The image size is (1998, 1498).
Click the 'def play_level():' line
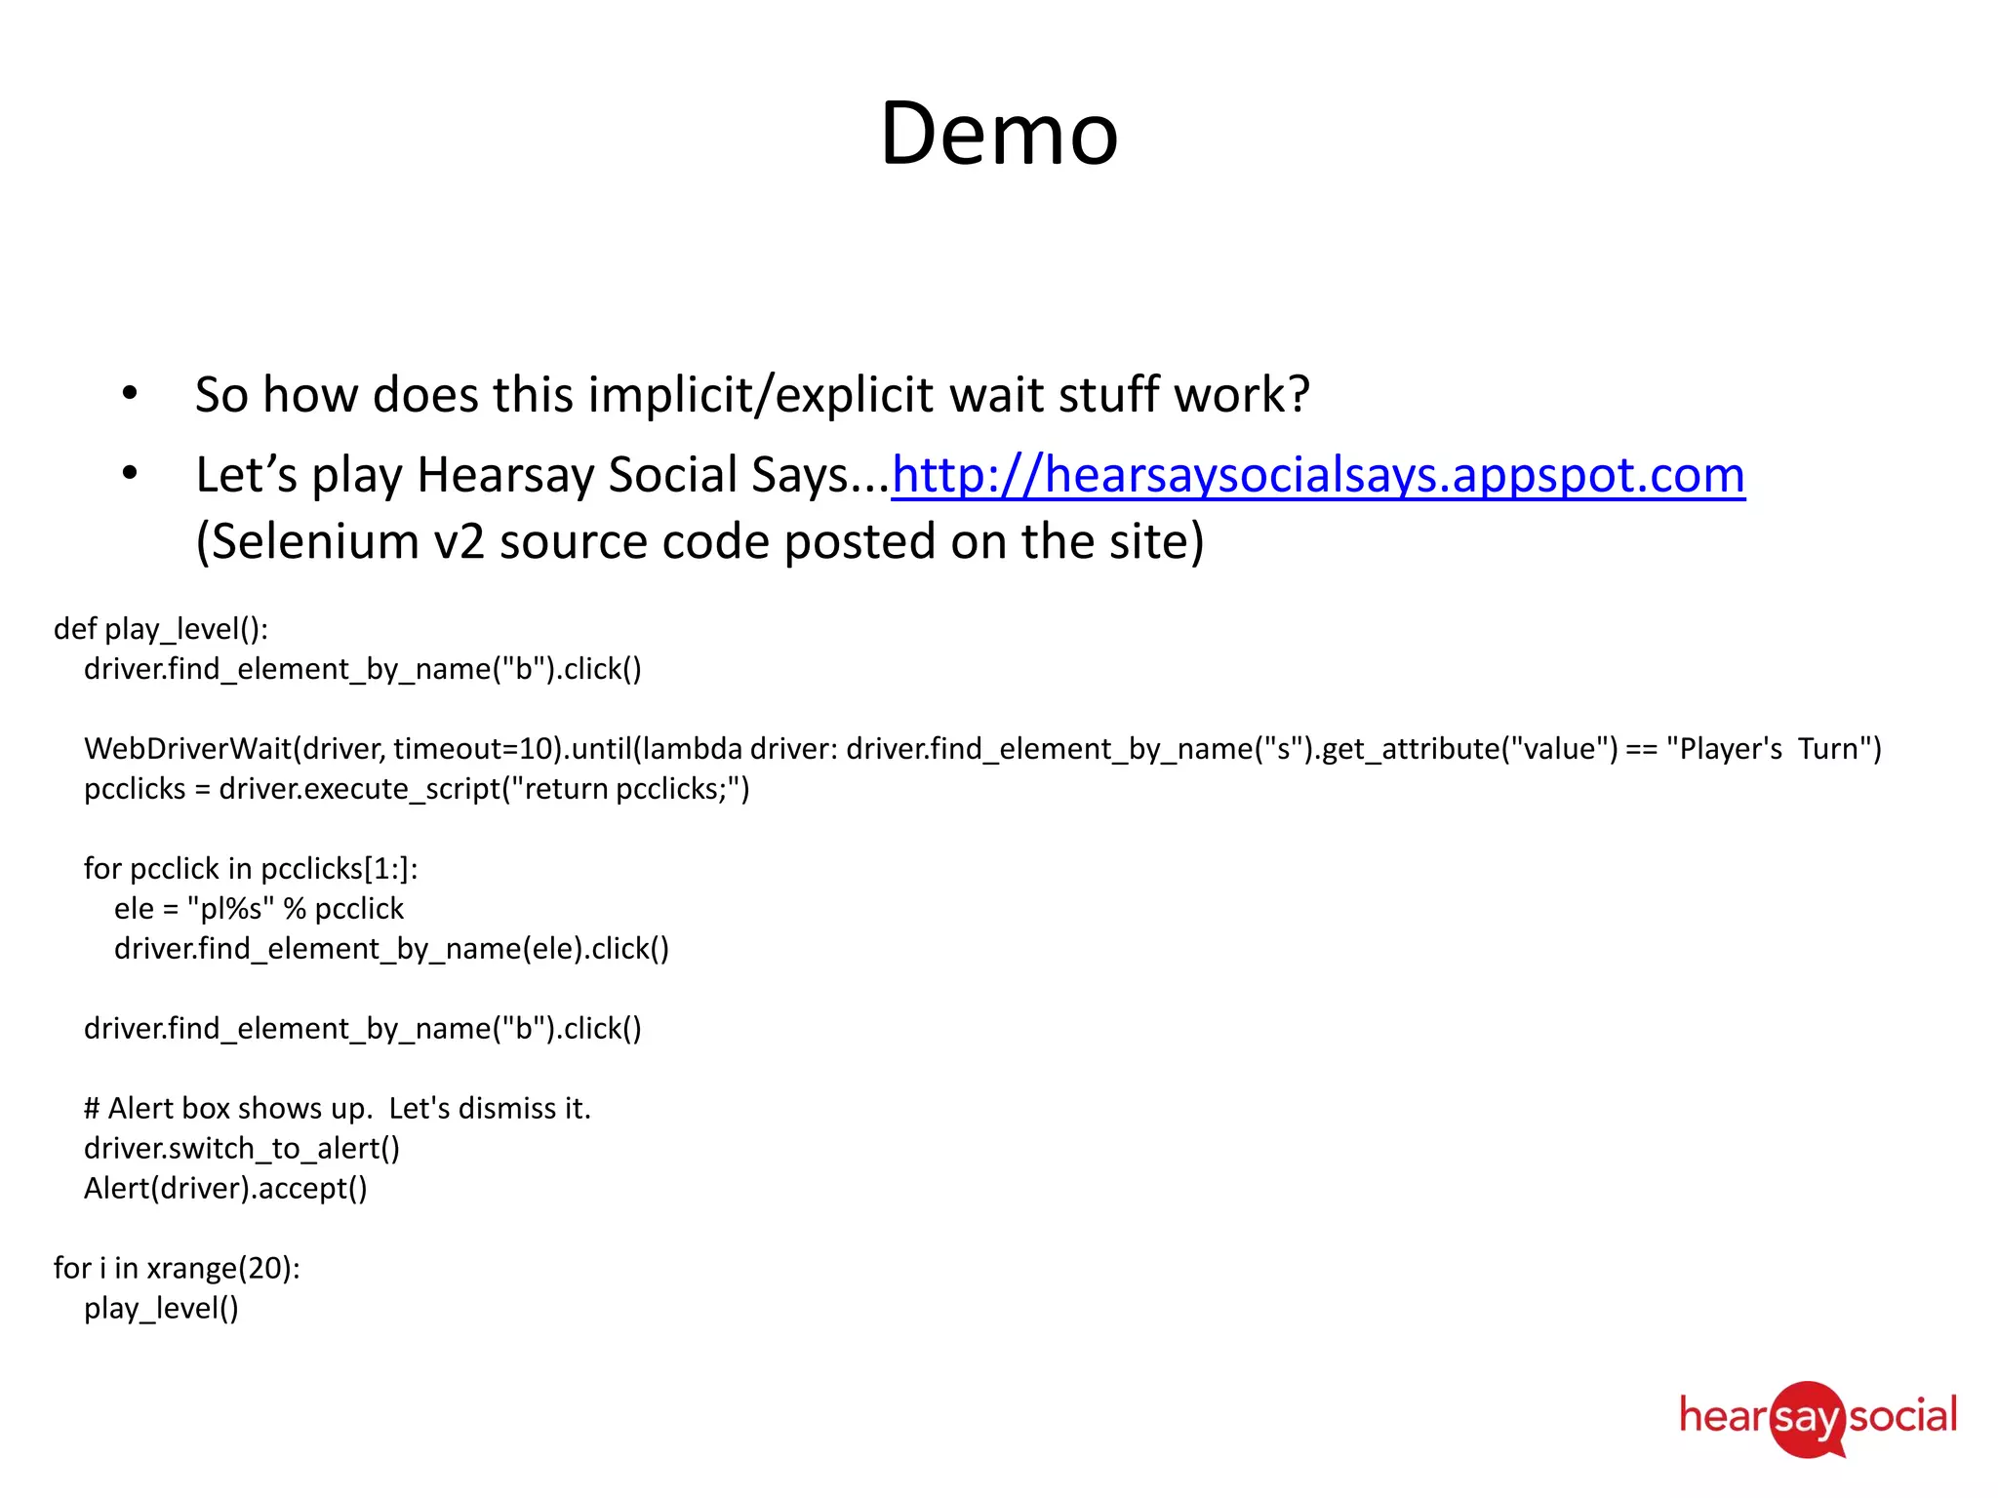tap(161, 629)
